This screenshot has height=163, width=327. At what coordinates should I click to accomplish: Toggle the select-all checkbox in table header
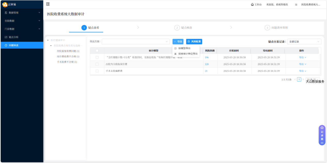[x=97, y=51]
